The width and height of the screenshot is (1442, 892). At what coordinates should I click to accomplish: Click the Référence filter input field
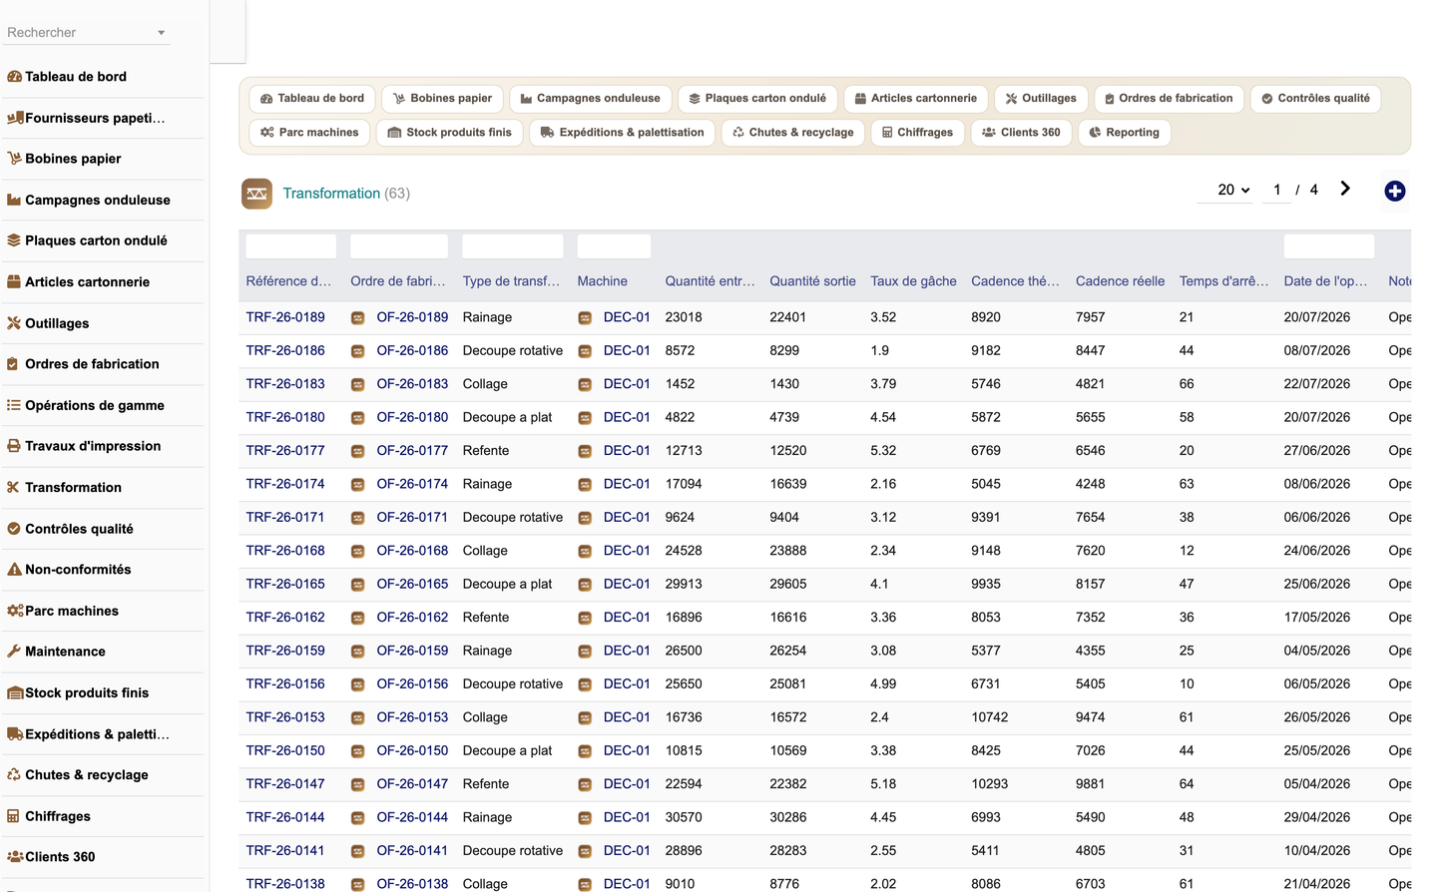click(x=290, y=246)
